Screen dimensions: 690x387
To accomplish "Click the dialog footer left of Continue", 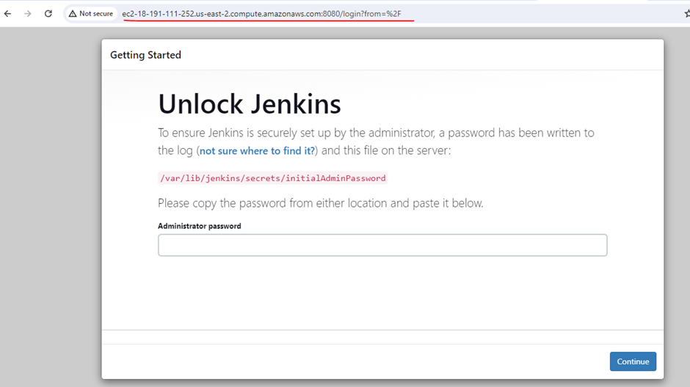I will [x=352, y=361].
